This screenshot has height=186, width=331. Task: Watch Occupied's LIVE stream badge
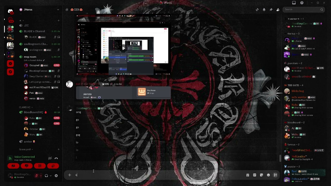57,65
